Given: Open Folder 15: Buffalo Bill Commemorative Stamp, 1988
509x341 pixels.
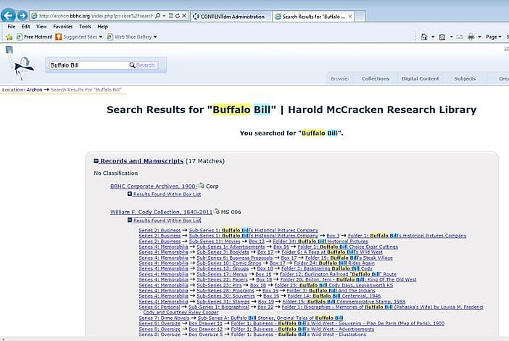Looking at the screenshot, I should [x=344, y=302].
